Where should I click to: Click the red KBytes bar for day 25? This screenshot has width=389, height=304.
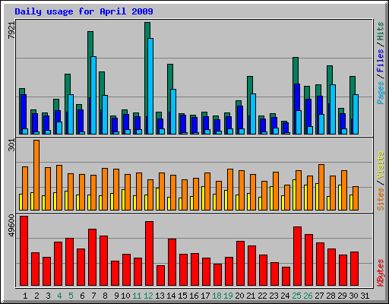298,256
